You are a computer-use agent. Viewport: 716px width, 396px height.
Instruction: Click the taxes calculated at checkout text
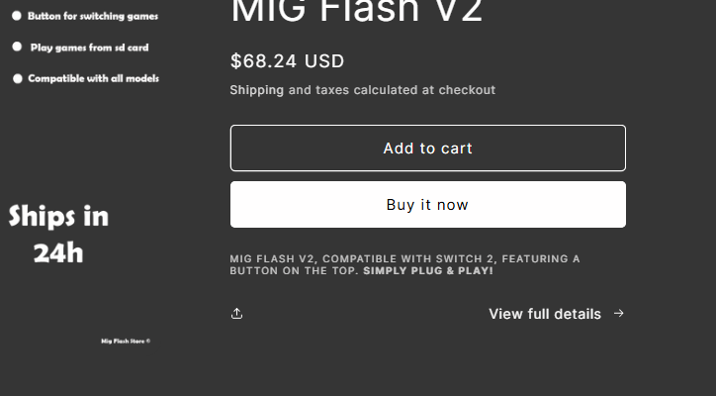[x=405, y=90]
